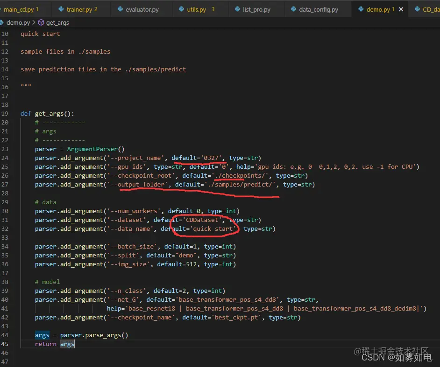
Task: Click 'save prediction files' docstring line
Action: coord(103,69)
